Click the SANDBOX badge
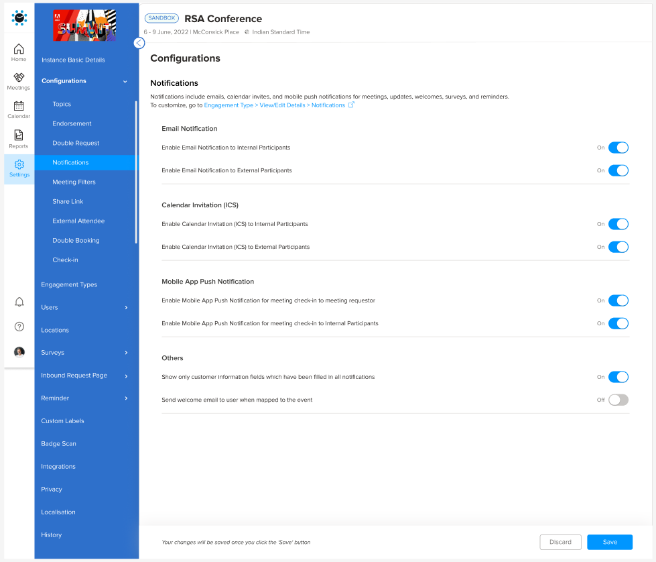 click(161, 18)
